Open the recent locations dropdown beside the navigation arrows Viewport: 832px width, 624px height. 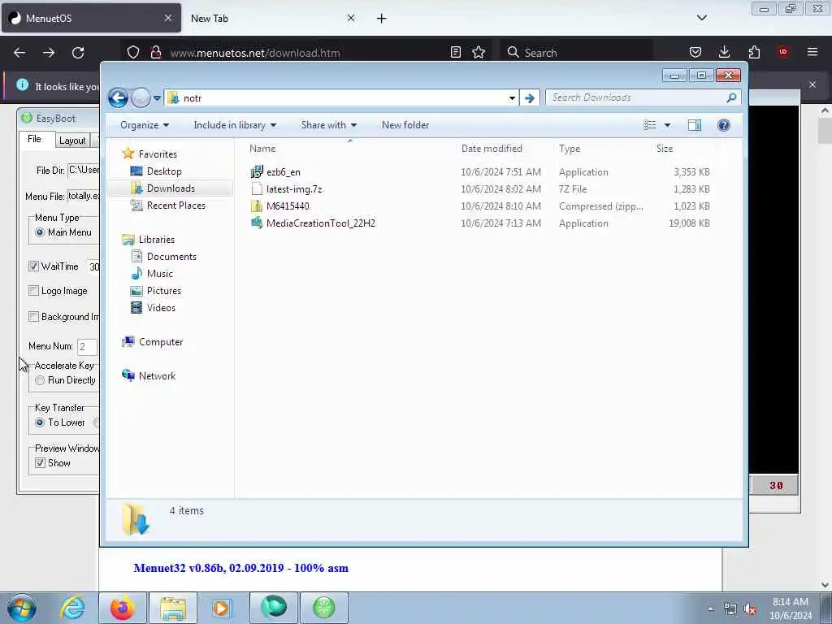point(157,98)
